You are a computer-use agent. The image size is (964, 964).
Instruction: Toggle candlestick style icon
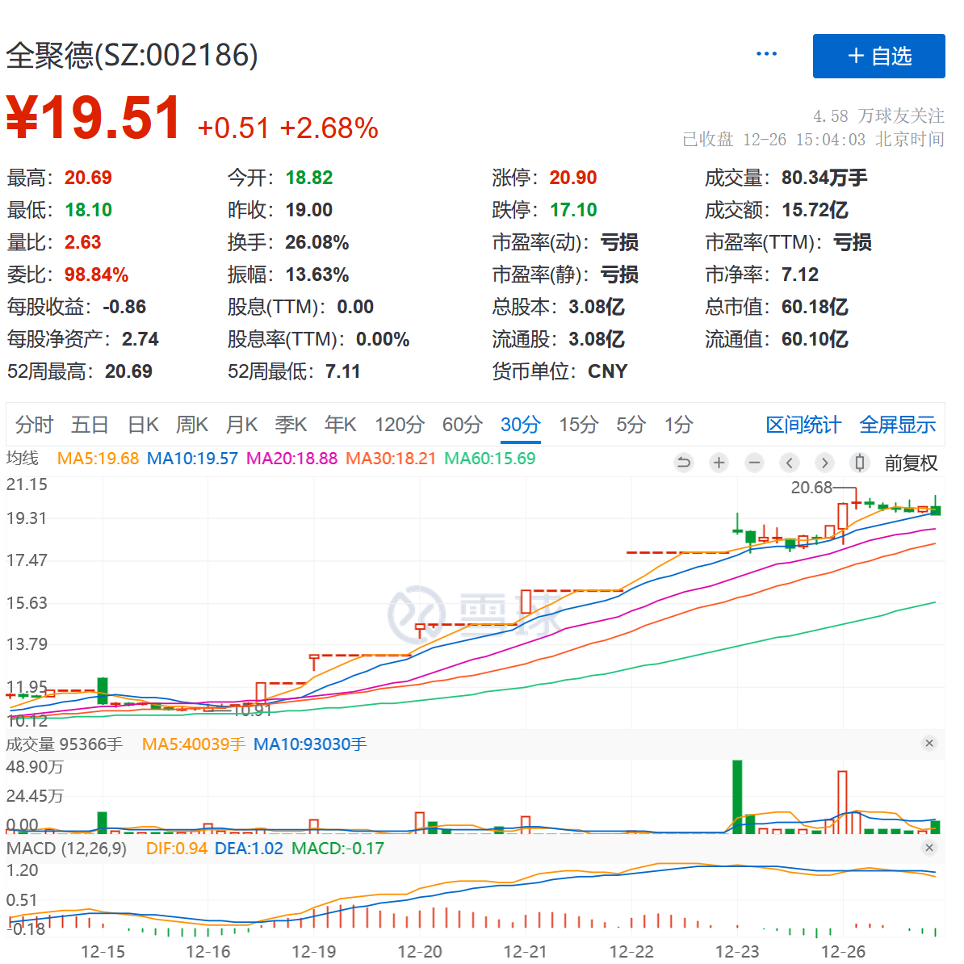pyautogui.click(x=860, y=463)
